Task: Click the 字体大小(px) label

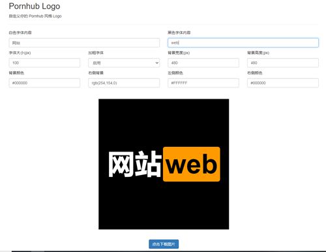Action: [x=20, y=53]
